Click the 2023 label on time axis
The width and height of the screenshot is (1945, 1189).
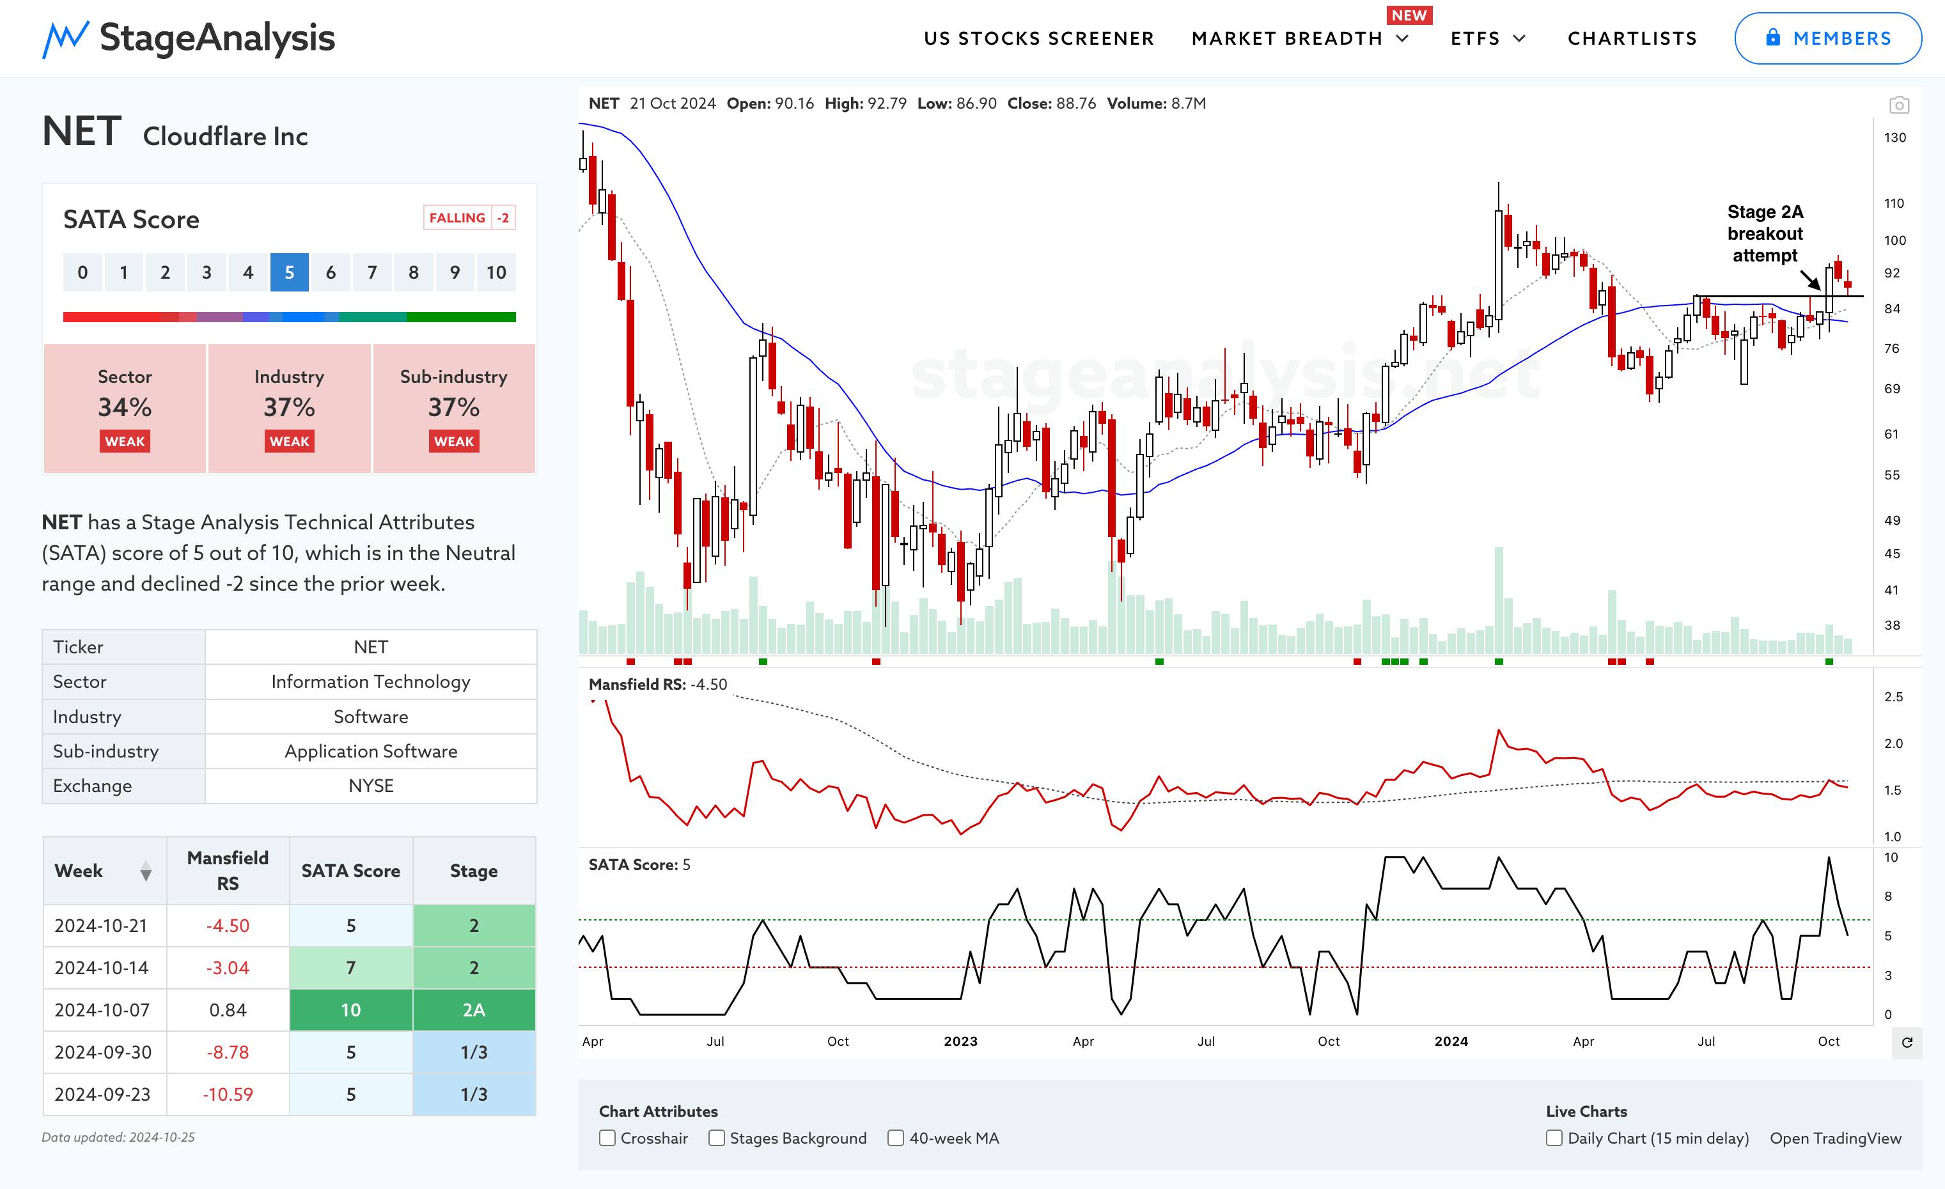tap(960, 1041)
